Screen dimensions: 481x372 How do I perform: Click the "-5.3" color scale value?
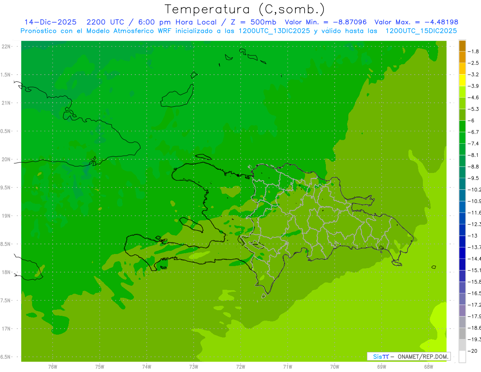click(473, 109)
